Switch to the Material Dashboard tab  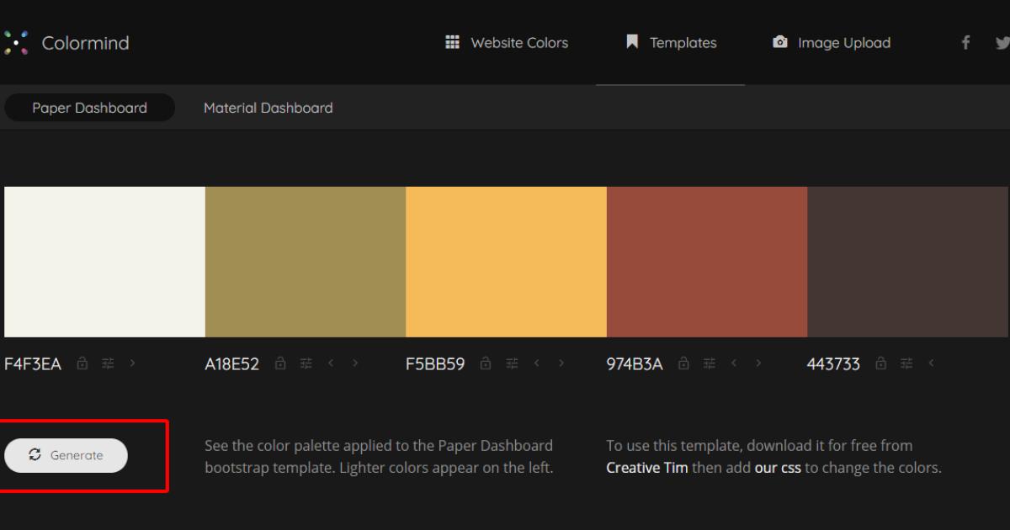268,107
